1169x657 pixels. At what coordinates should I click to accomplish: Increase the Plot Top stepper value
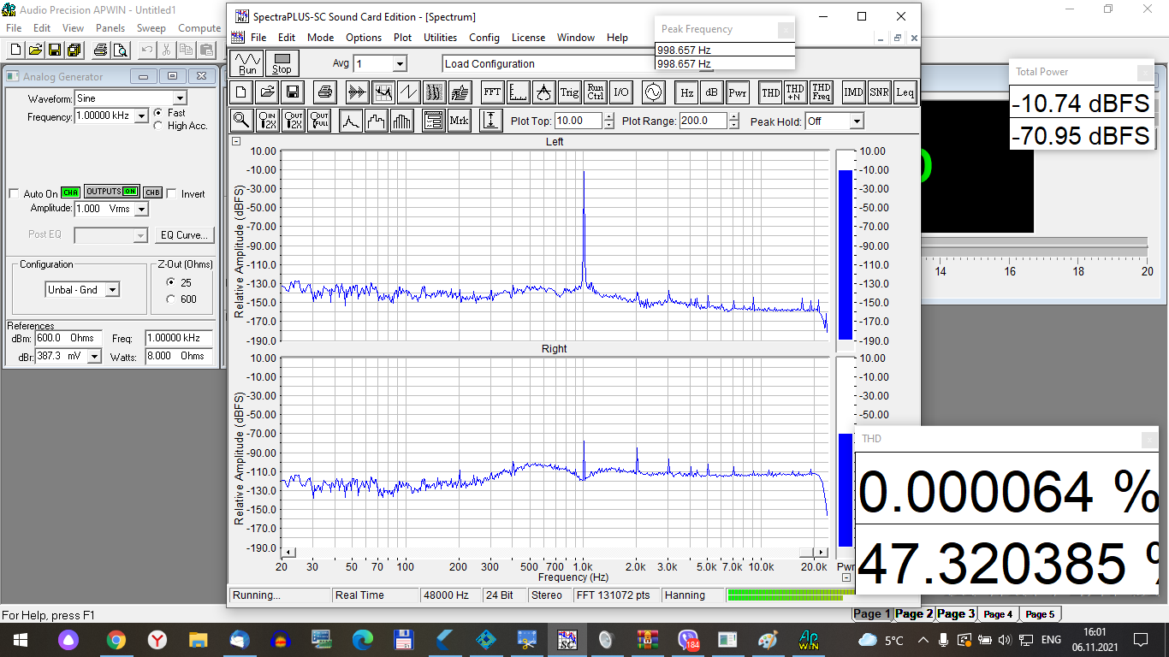[x=608, y=117]
